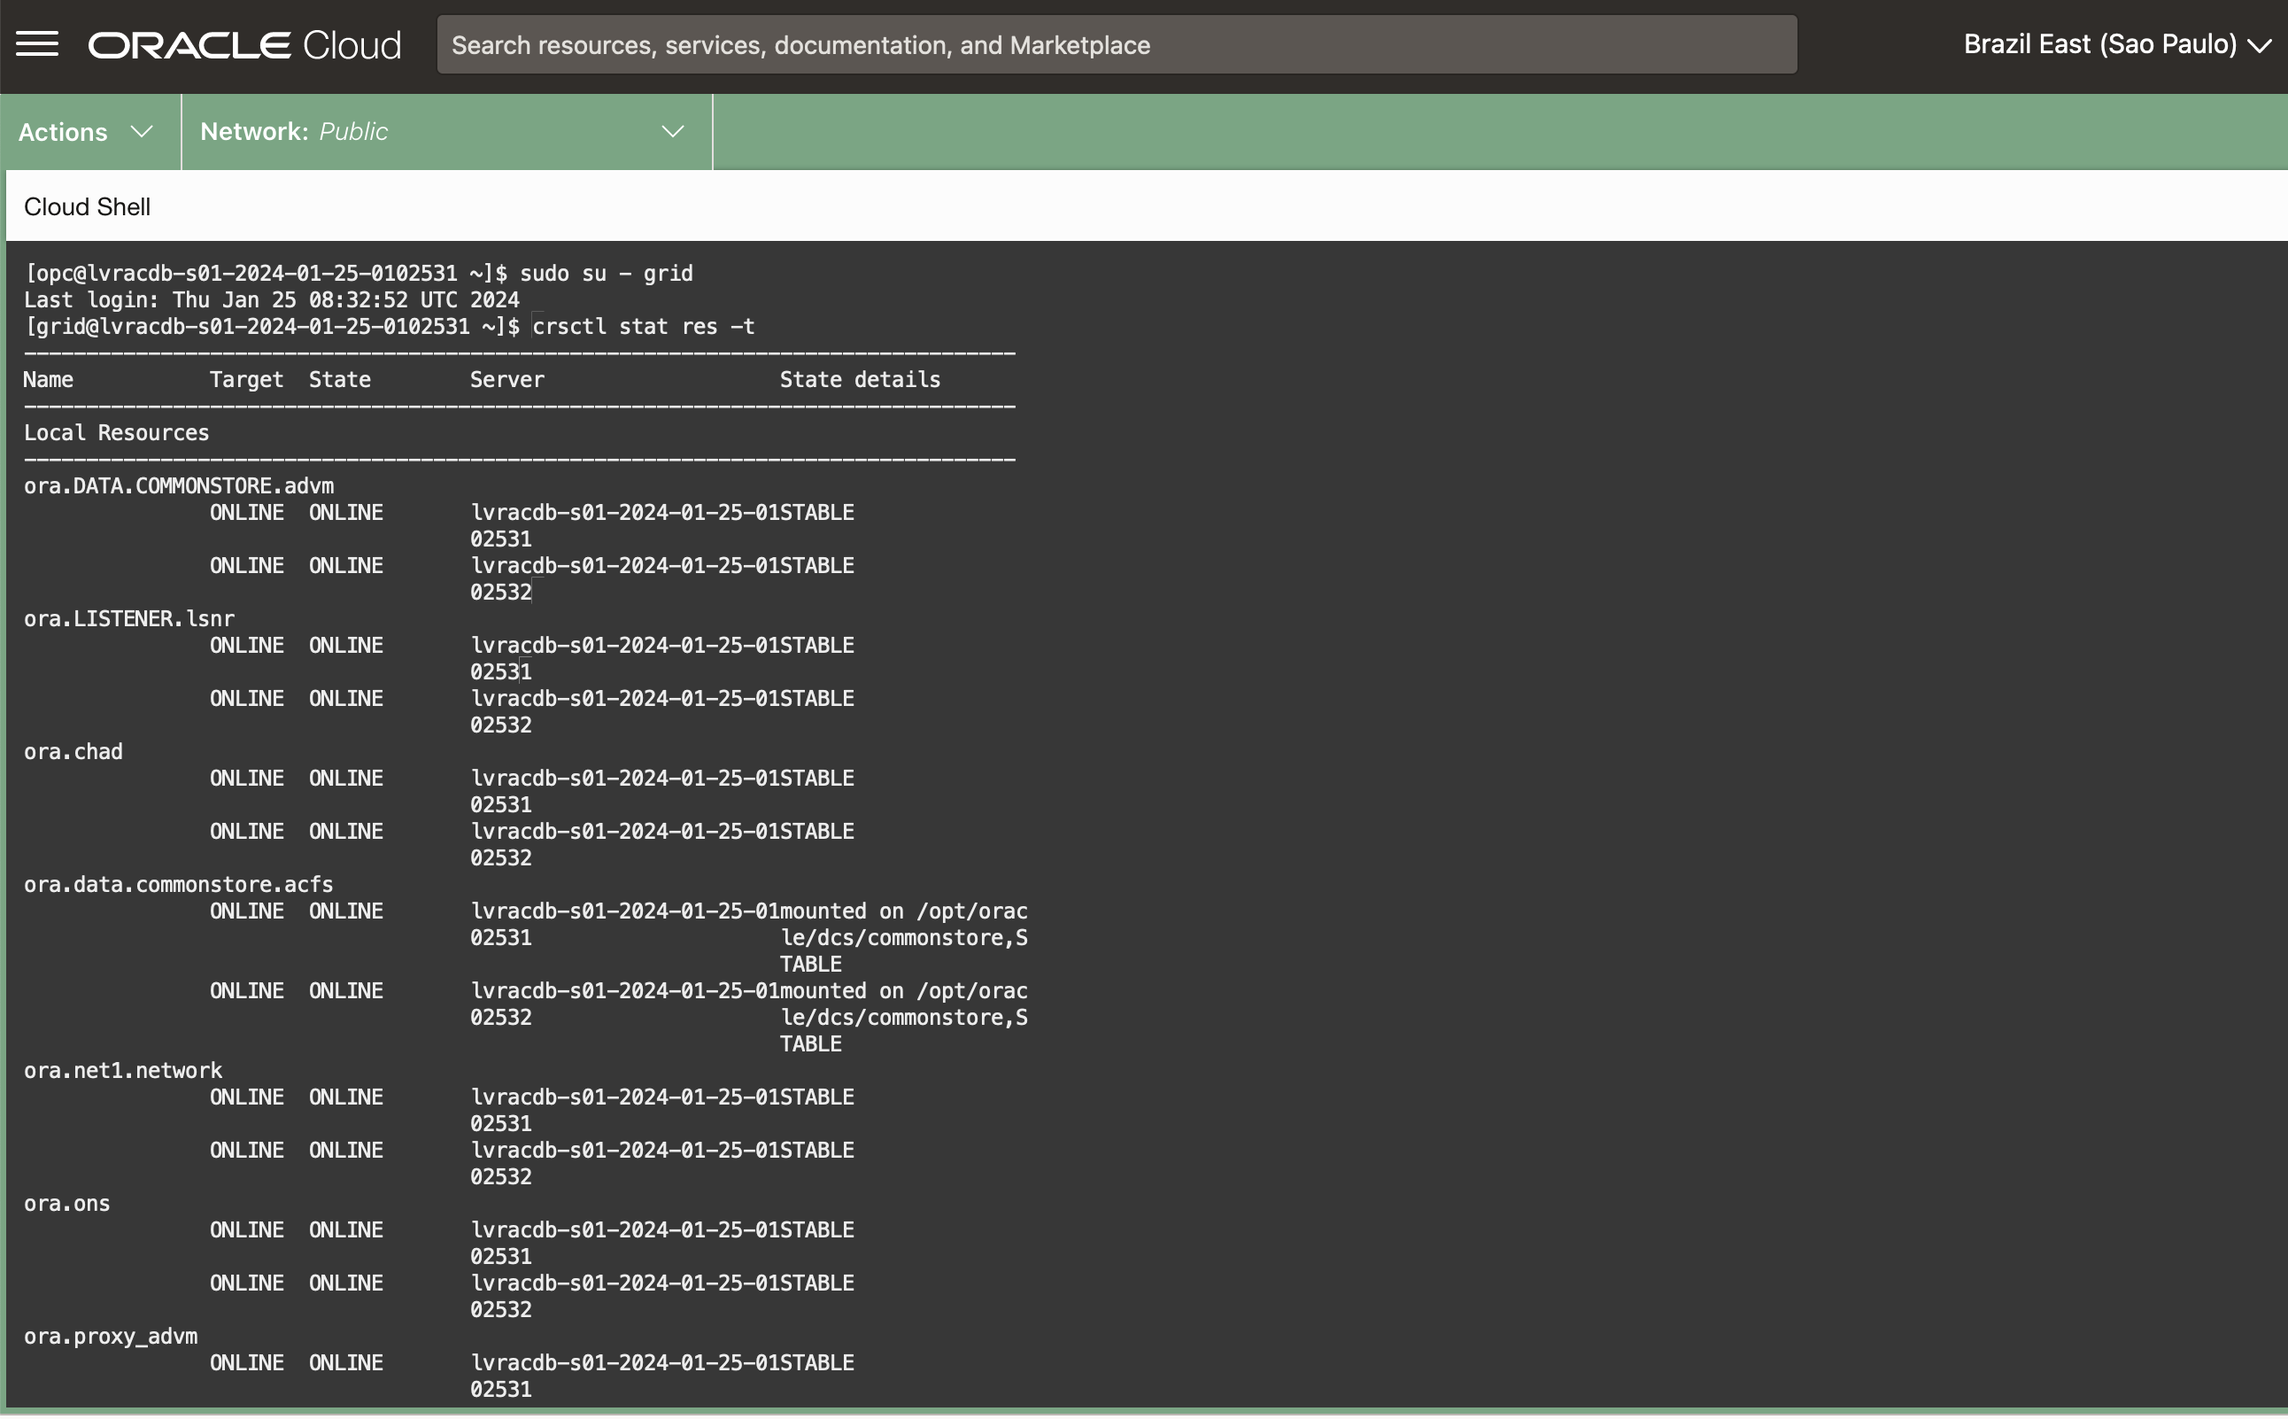This screenshot has width=2288, height=1419.
Task: Click the ora.ons resource name
Action: pos(66,1203)
